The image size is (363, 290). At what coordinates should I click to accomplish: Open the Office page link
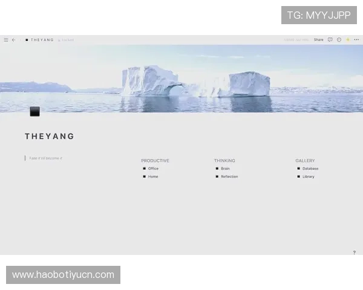[153, 169]
